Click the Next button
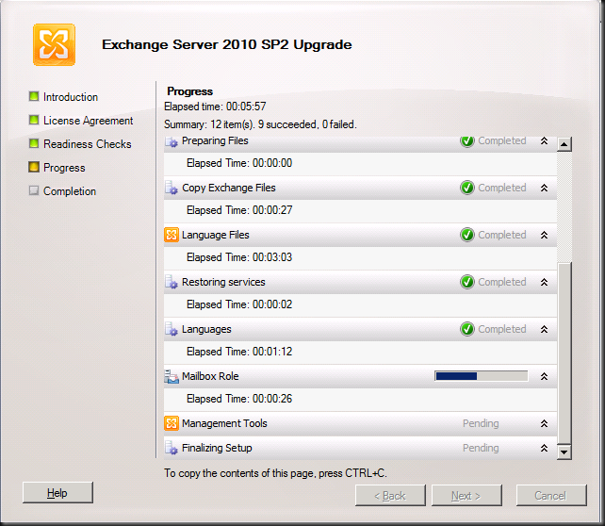 pyautogui.click(x=466, y=496)
